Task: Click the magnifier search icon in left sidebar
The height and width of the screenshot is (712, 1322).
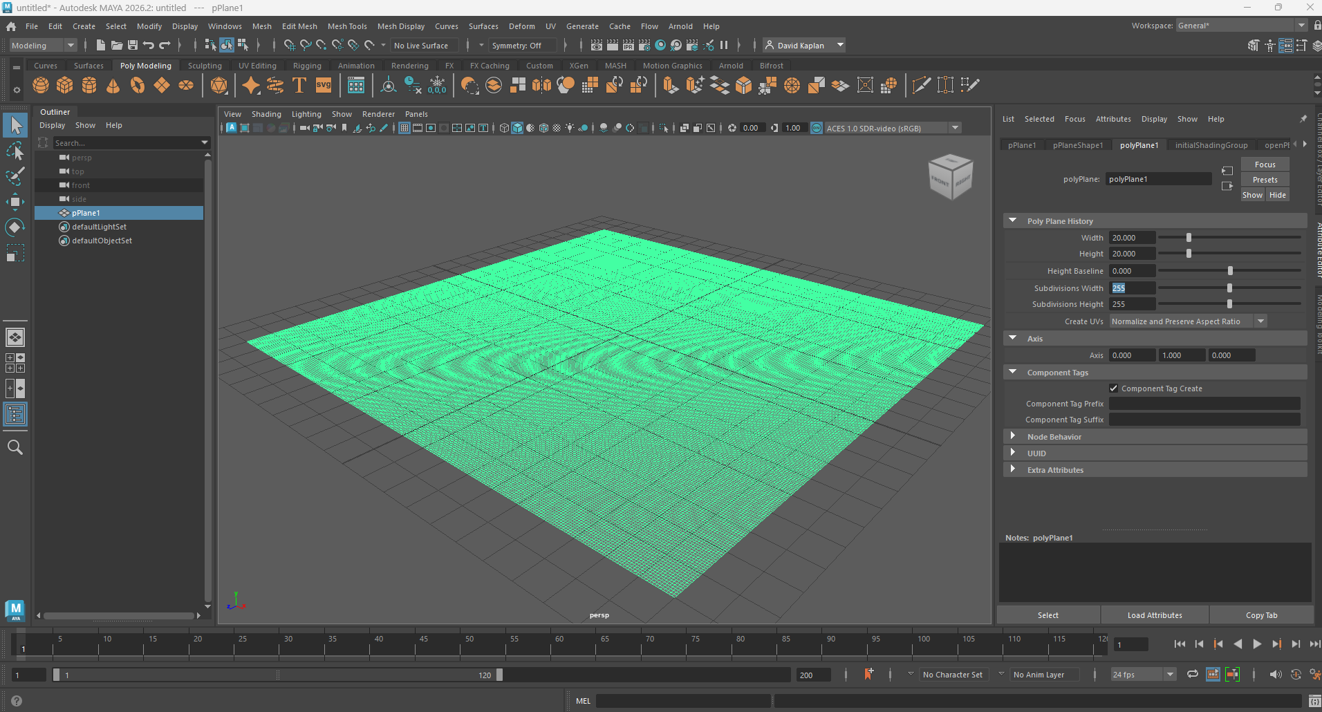Action: [x=15, y=447]
